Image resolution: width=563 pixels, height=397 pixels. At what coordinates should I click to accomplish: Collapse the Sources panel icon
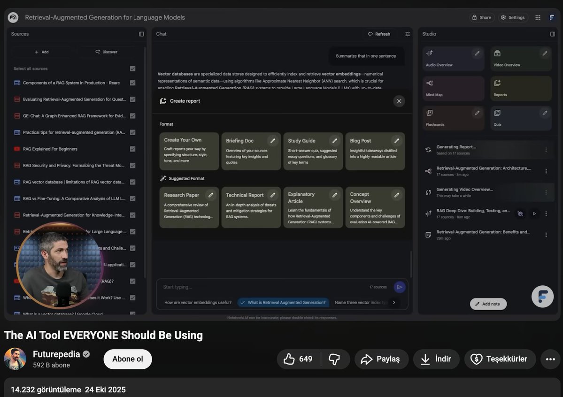pyautogui.click(x=141, y=34)
